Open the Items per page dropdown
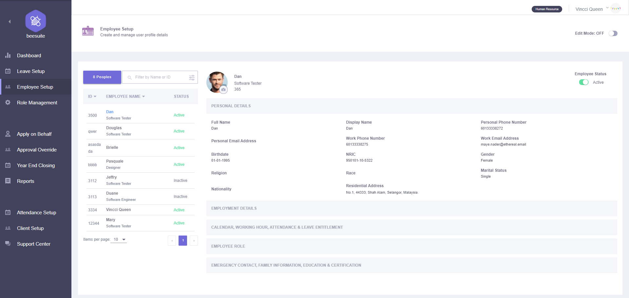Image resolution: width=629 pixels, height=298 pixels. pyautogui.click(x=119, y=239)
